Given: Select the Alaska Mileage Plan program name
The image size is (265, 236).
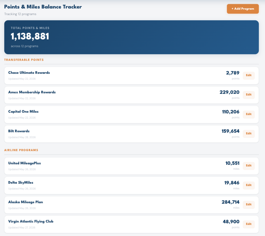Looking at the screenshot, I should (x=26, y=202).
